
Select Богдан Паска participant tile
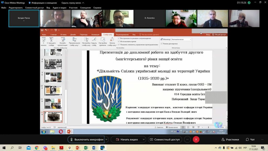(24, 18)
